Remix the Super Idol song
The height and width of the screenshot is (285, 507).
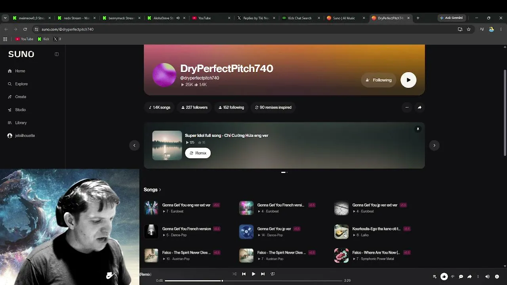tap(198, 153)
